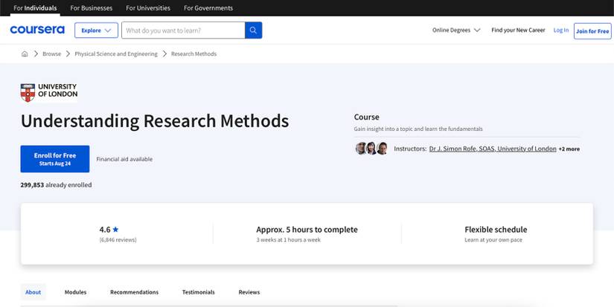Go to the home breadcrumb icon

point(25,54)
